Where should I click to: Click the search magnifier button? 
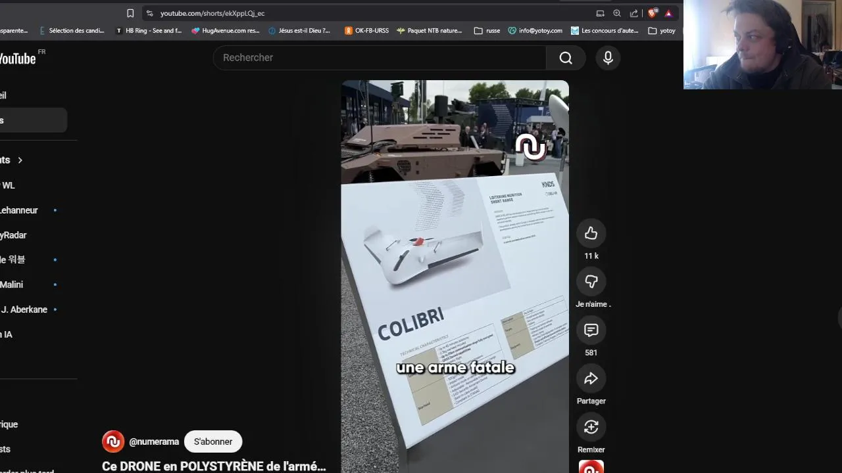[x=566, y=58]
